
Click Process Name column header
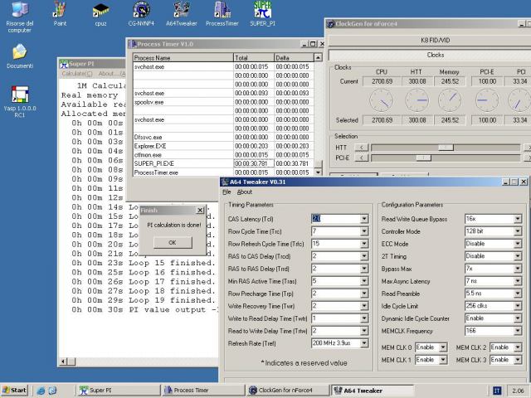(x=183, y=58)
